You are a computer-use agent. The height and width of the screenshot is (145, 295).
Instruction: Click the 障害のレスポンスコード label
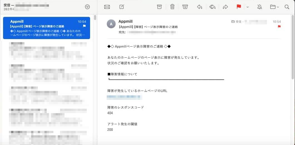pyautogui.click(x=125, y=107)
